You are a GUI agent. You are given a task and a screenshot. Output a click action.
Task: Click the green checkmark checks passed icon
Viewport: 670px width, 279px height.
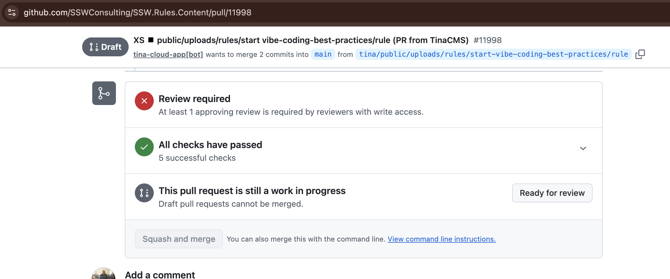pyautogui.click(x=144, y=147)
